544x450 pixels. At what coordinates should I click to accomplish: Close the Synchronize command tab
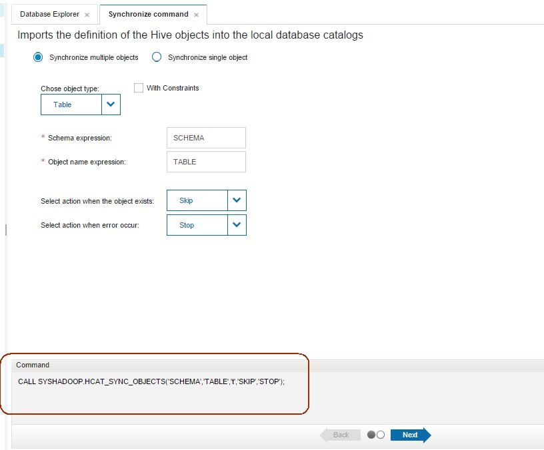196,15
